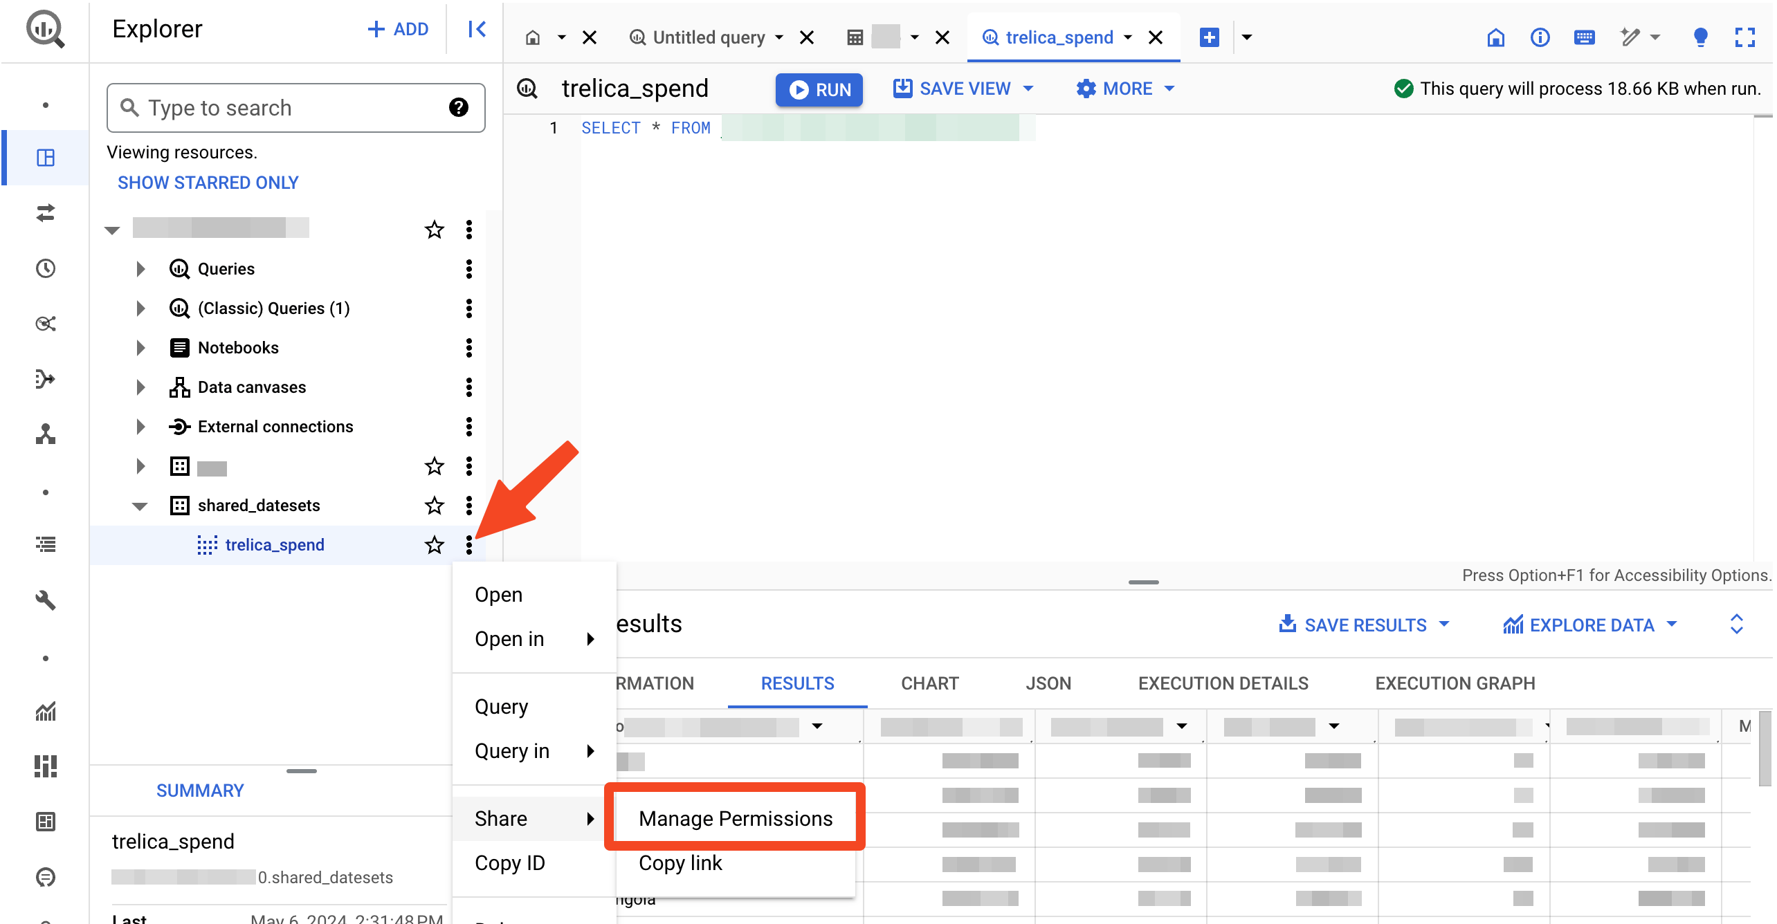Screen dimensions: 1777x924
Task: Click the ADD button in Explorer
Action: click(398, 29)
